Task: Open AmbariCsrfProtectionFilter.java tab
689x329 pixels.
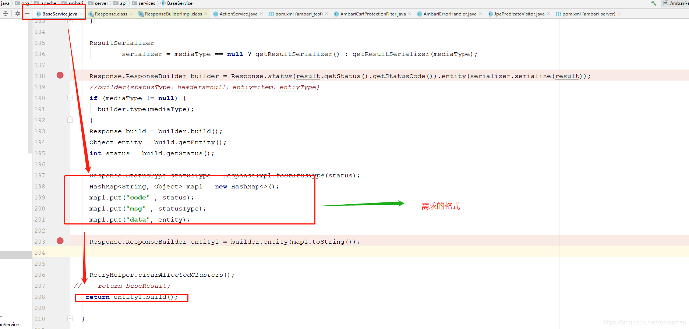Action: click(x=372, y=14)
